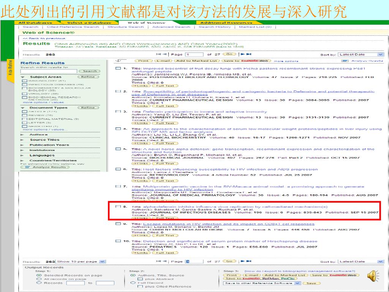Viewport: 389px width, 292px height.
Task: Open Cited Reference Search menu item
Action: coord(73,27)
